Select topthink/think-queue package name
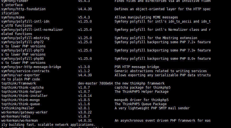 coord(21,104)
